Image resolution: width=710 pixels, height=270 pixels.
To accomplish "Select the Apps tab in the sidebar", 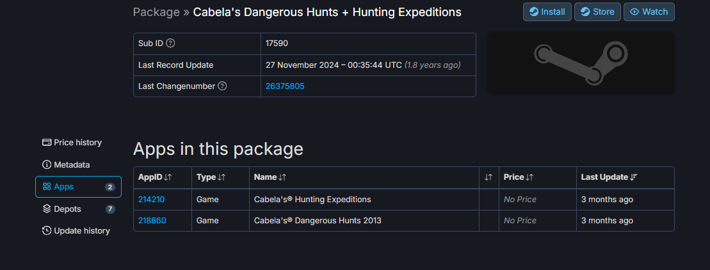I will coord(78,187).
